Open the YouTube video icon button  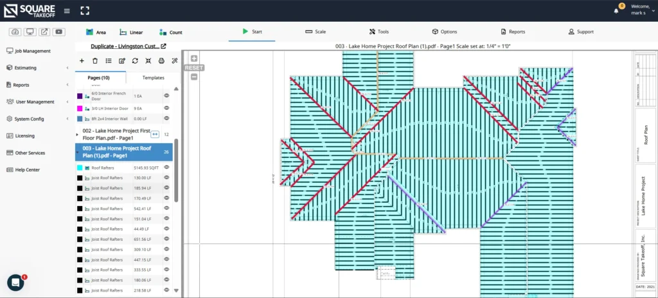point(58,32)
